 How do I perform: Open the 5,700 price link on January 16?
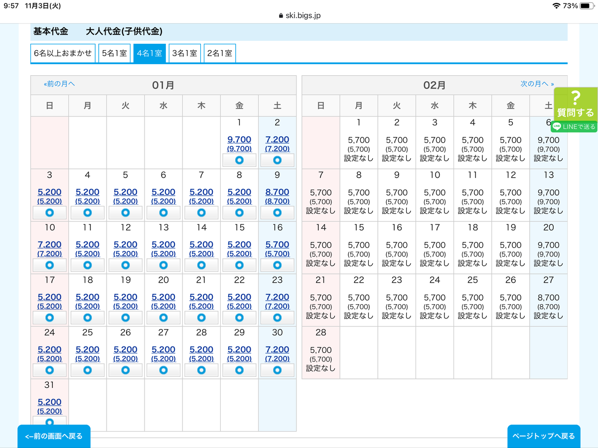(277, 245)
